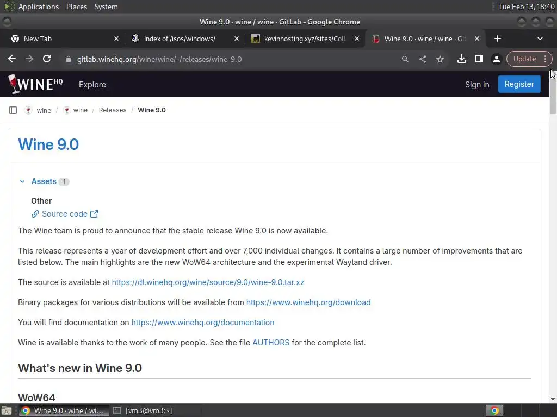Click the Wine 9.0 breadcrumb
557x417 pixels.
point(152,110)
